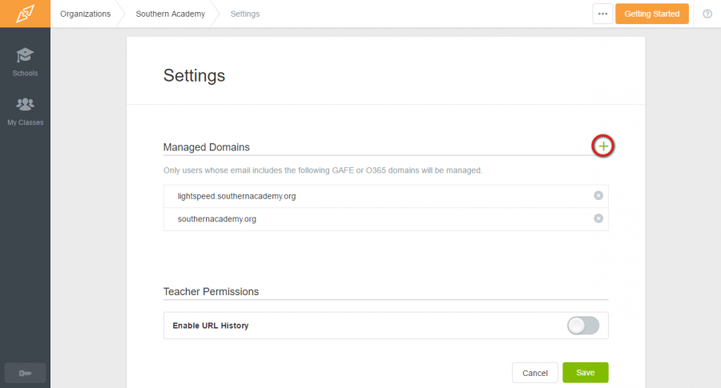Save the settings

[x=586, y=372]
